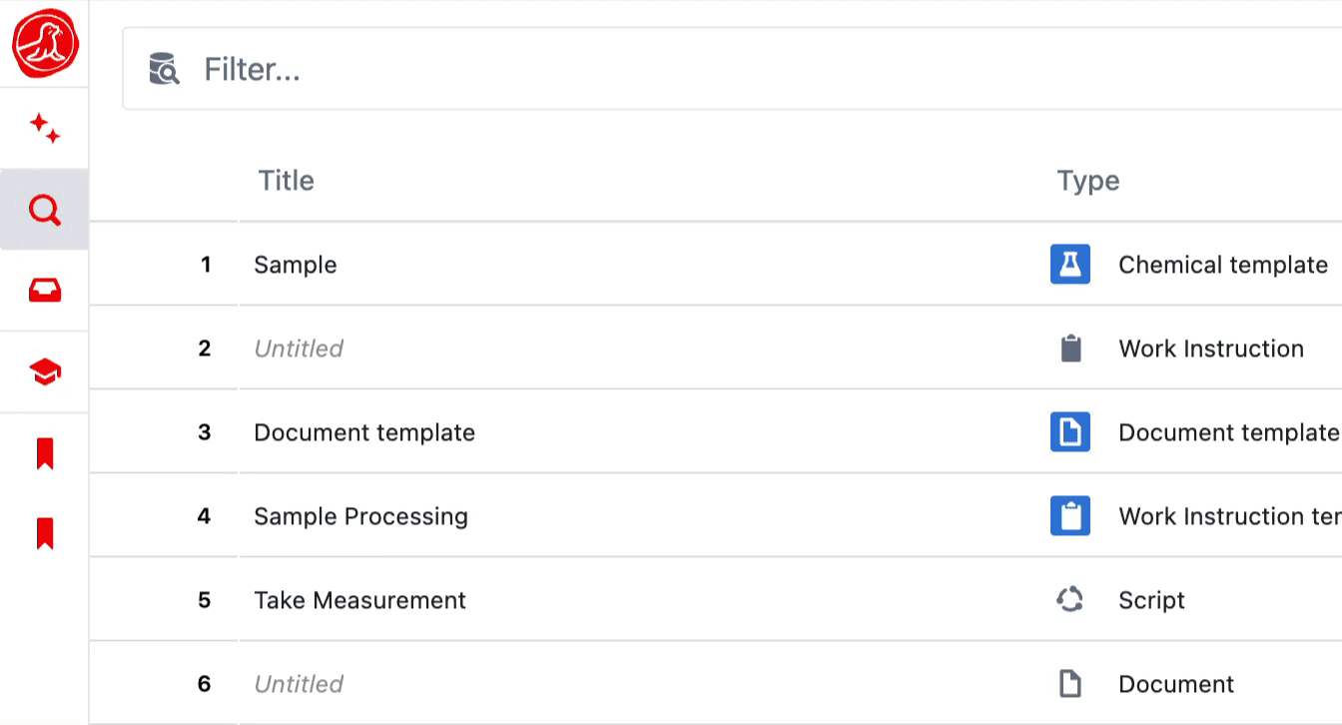Click the Script sync icon on row 5
Viewport: 1342px width, 725px height.
(x=1069, y=599)
